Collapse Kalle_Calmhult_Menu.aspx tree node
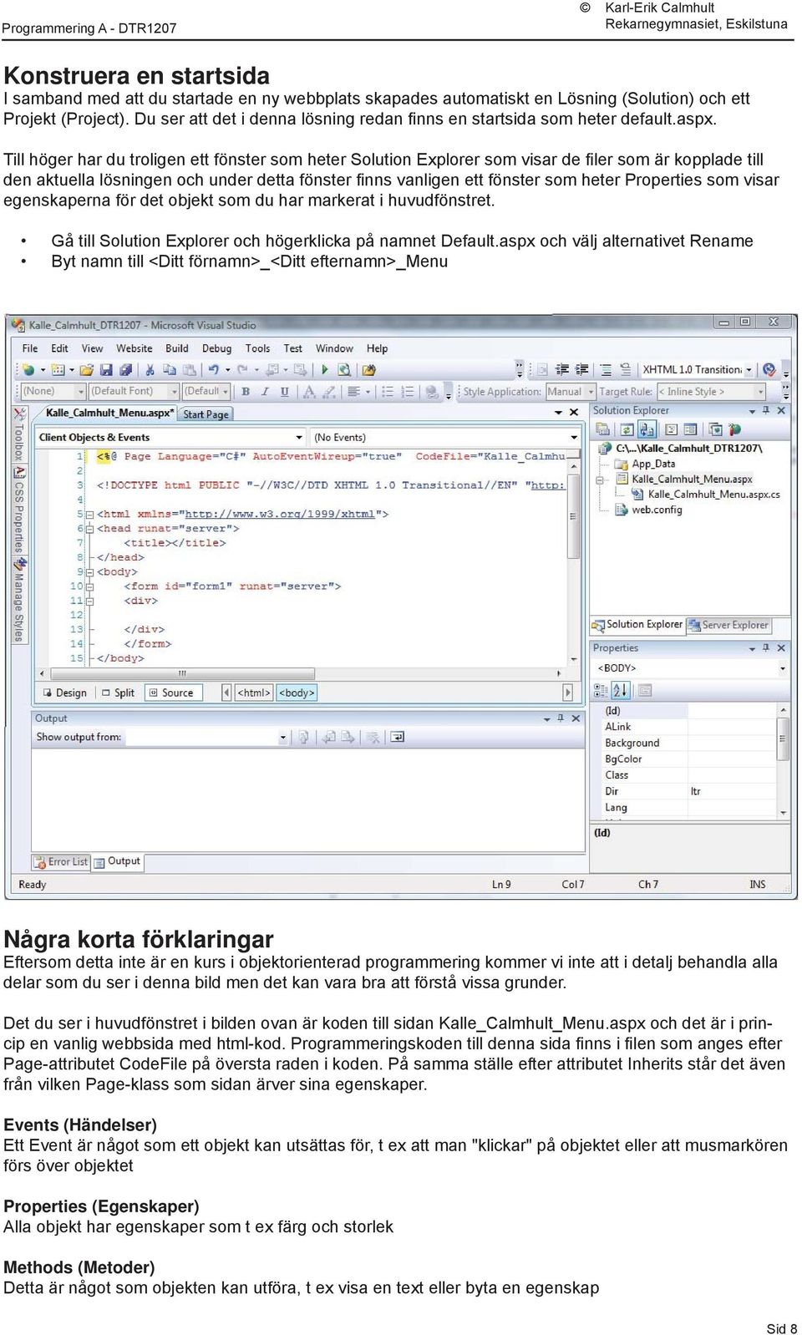Image resolution: width=802 pixels, height=1335 pixels. click(600, 480)
